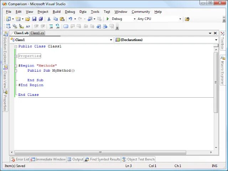Show the Solution Explorer side tab

click(5, 48)
